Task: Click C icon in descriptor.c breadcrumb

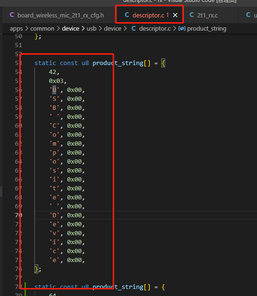Action: pyautogui.click(x=133, y=29)
